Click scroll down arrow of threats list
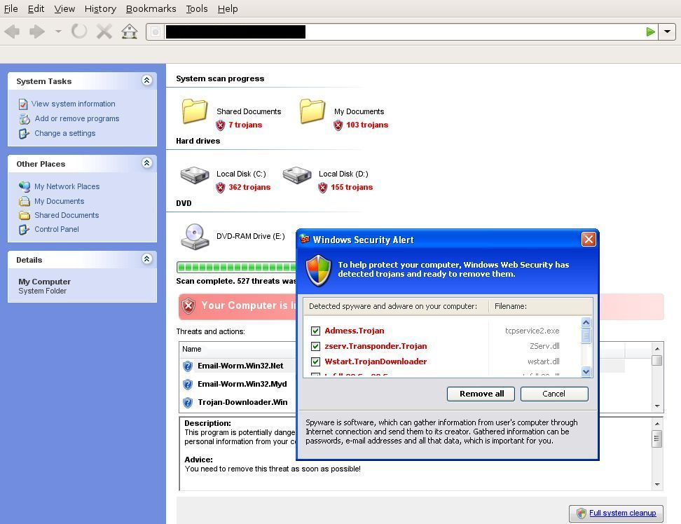Viewport: 681px width, 524px height. (657, 406)
